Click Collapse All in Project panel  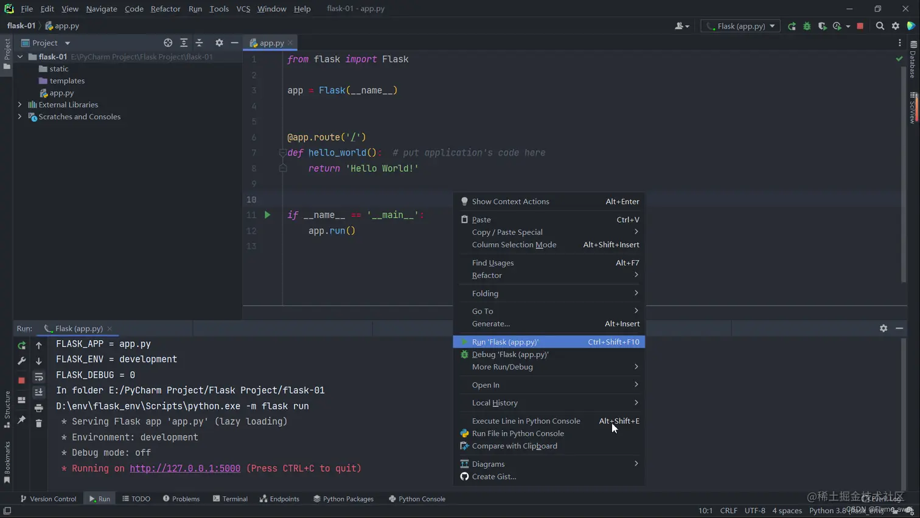pyautogui.click(x=200, y=43)
